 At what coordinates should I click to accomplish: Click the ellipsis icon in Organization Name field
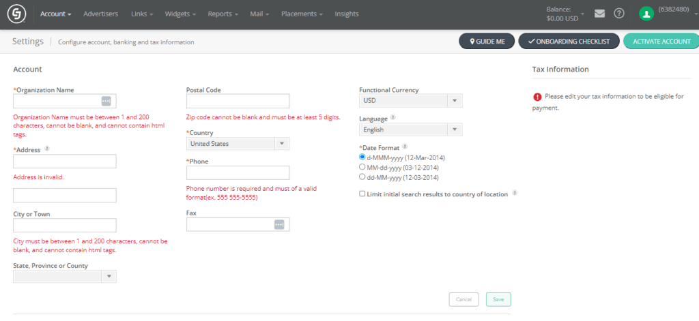106,101
